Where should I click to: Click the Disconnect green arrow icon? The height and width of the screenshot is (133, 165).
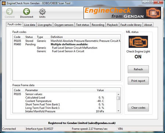pyautogui.click(x=26, y=12)
